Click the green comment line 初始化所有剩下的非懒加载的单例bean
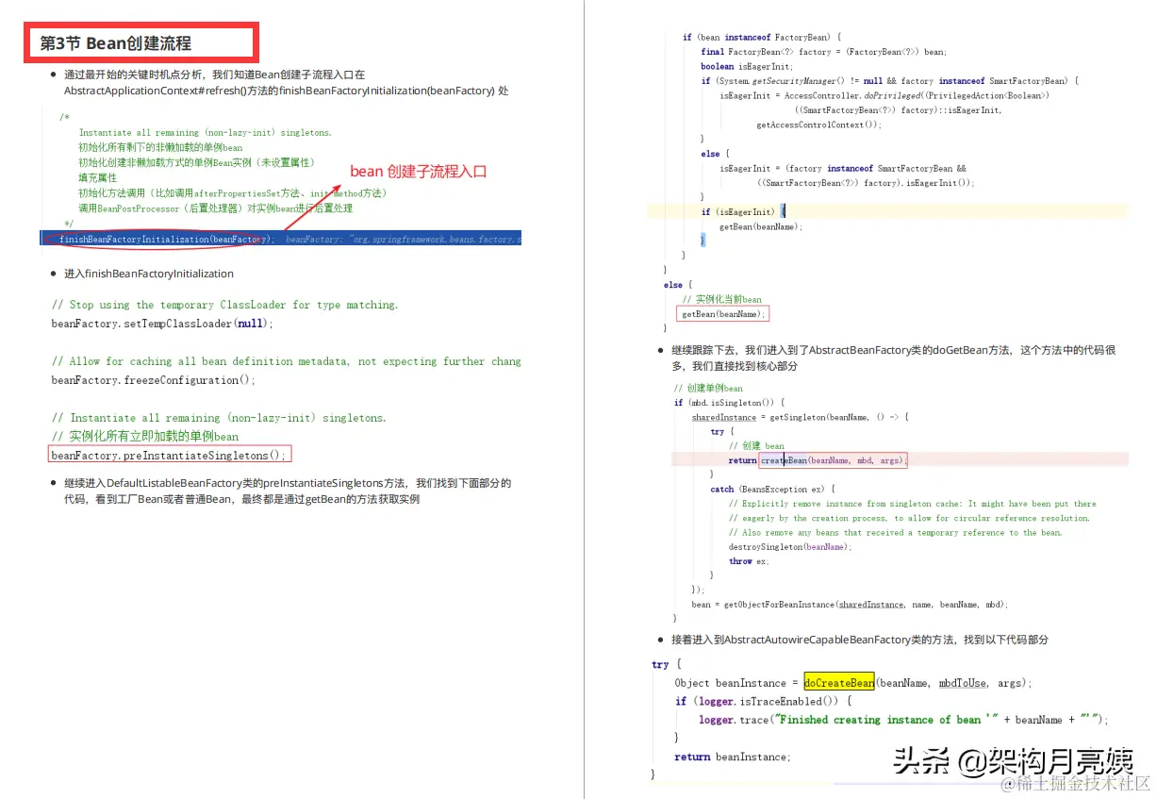The image size is (1157, 799). click(x=160, y=147)
